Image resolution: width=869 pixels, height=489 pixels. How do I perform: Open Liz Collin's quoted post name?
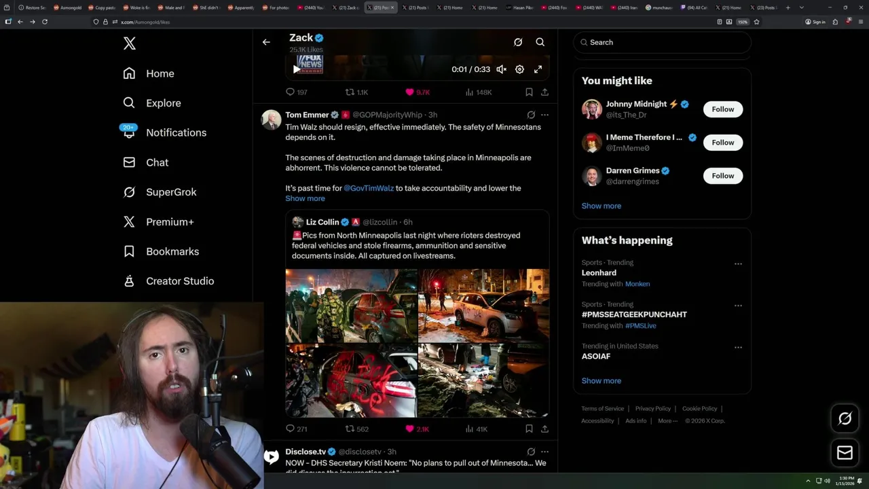click(322, 222)
